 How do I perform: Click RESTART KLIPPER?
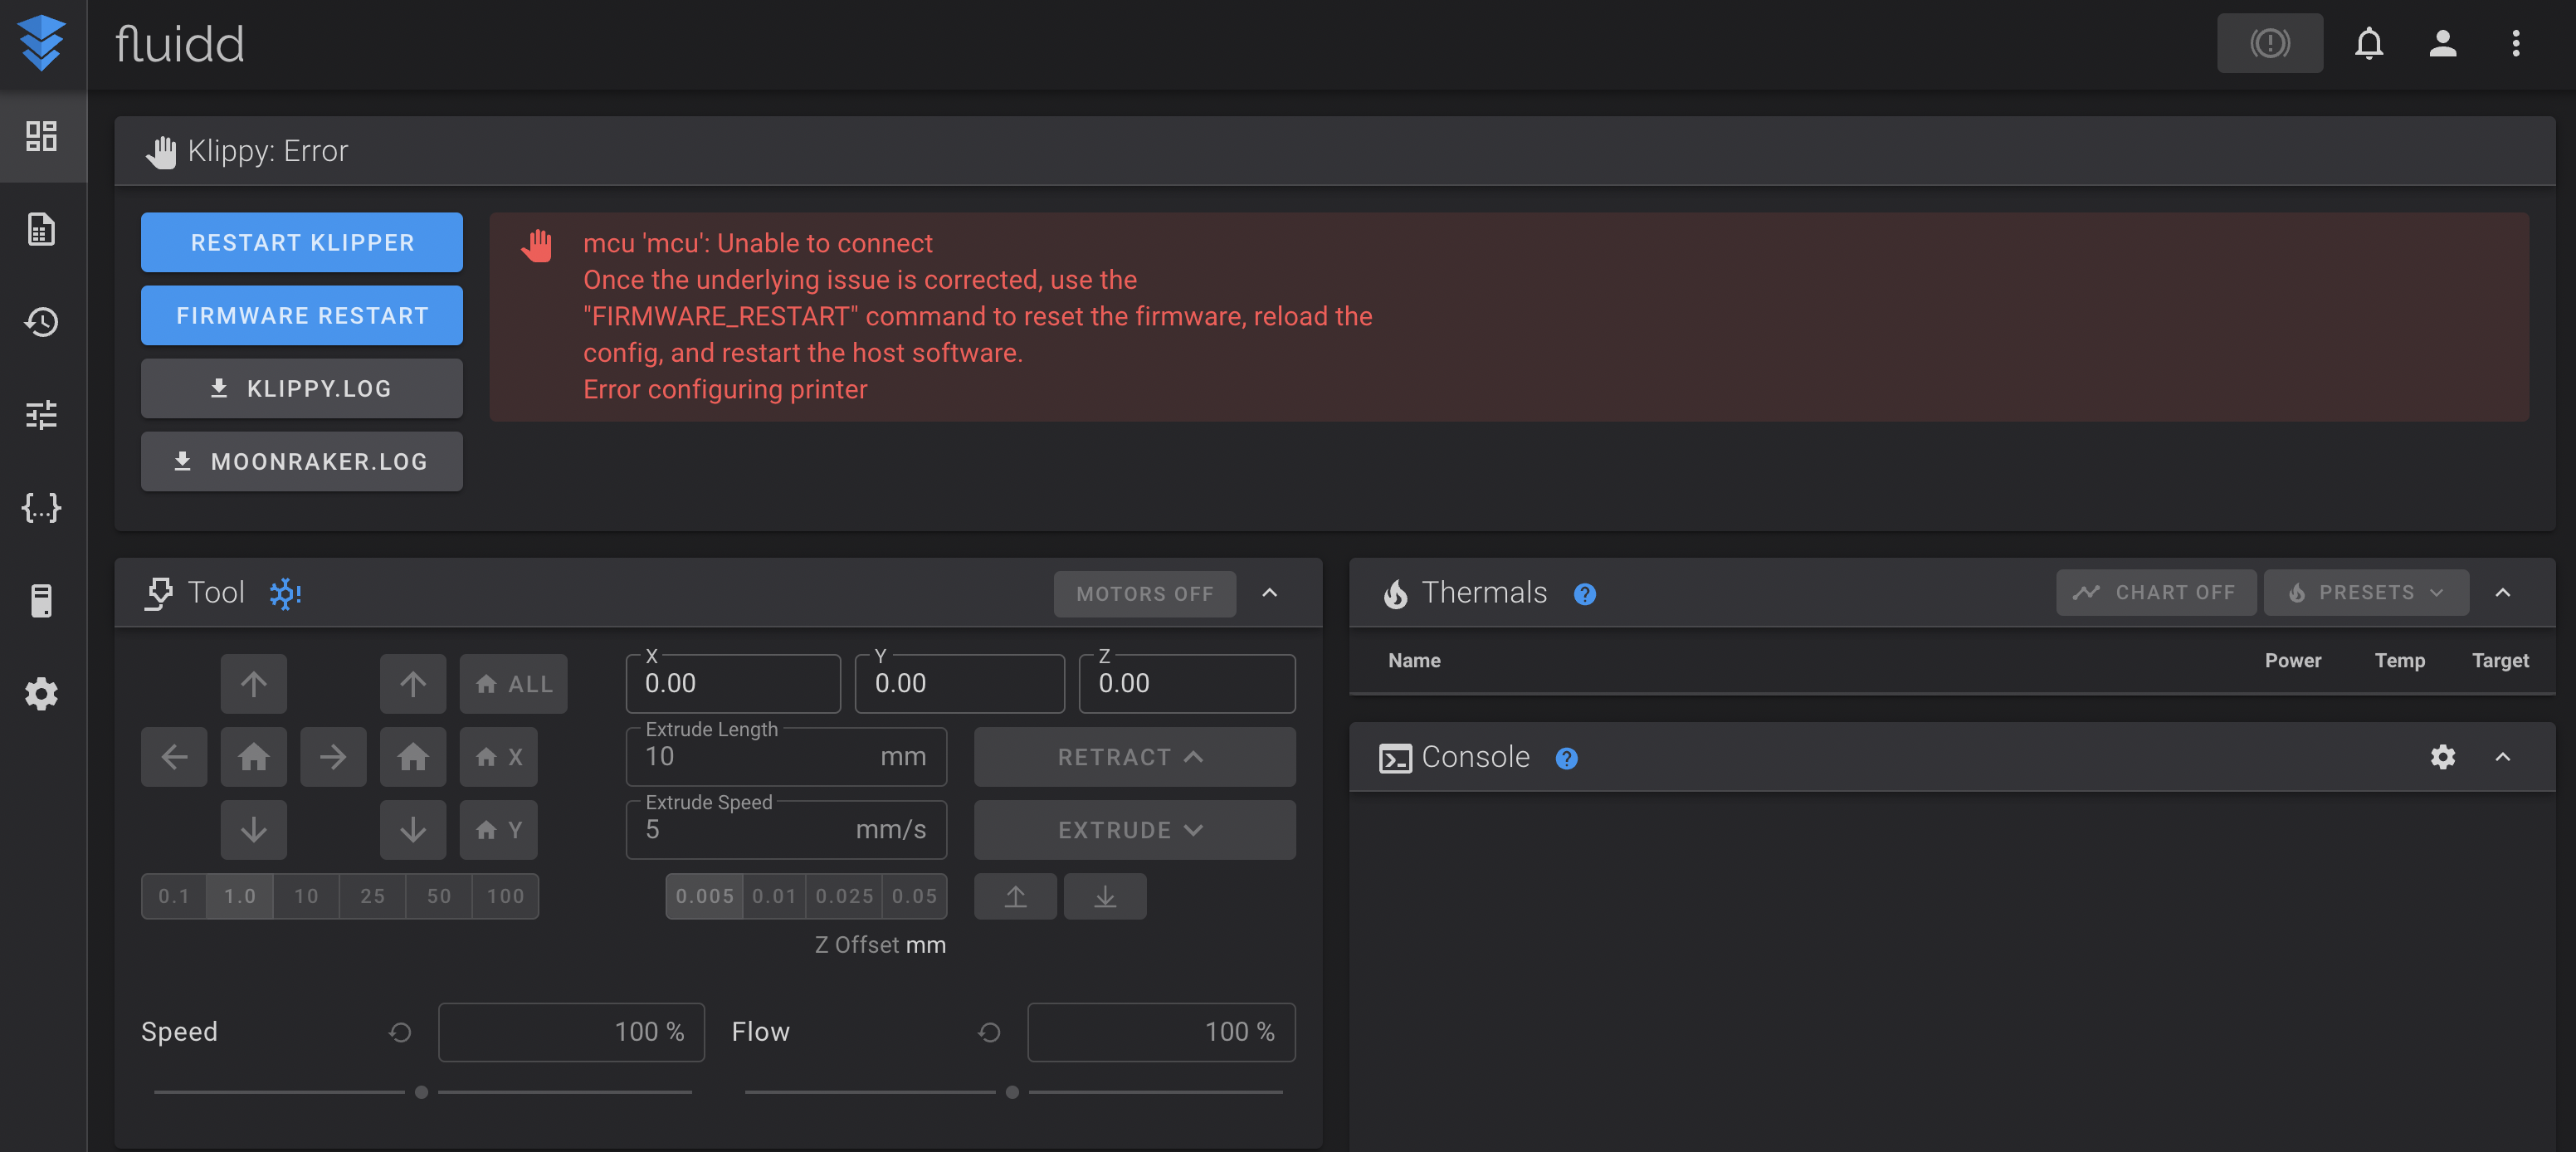click(x=302, y=242)
